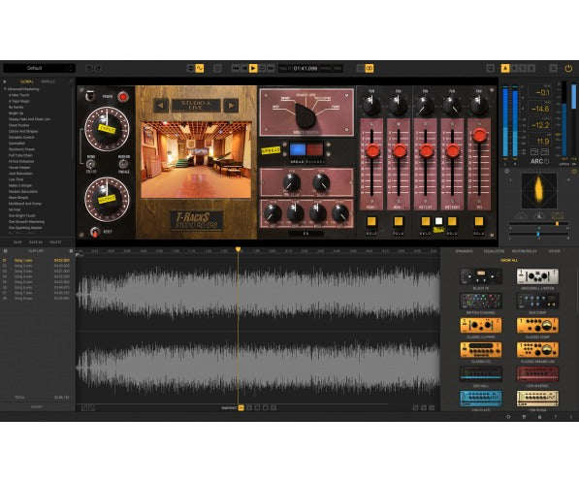
Task: Click the studio room photo thumbnail
Action: pos(196,160)
